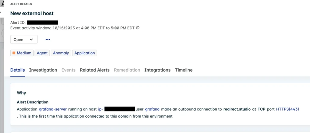
Task: Expand the Open status dropdown
Action: [x=24, y=40]
